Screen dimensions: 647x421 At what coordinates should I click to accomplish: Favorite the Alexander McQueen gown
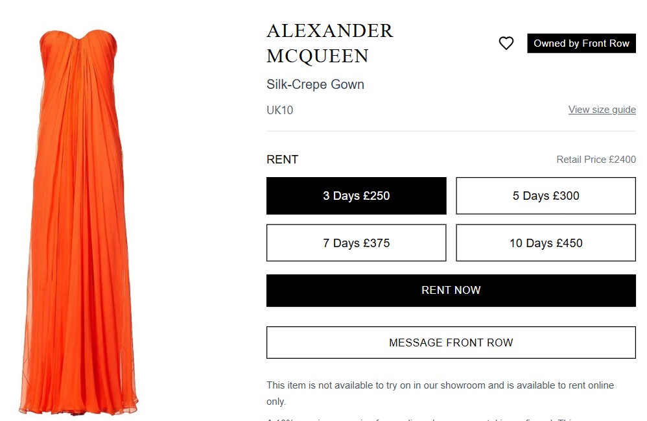tap(506, 43)
